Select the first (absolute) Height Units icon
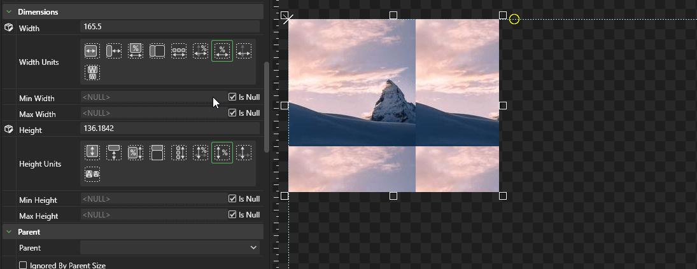This screenshot has height=269, width=697. coord(92,152)
